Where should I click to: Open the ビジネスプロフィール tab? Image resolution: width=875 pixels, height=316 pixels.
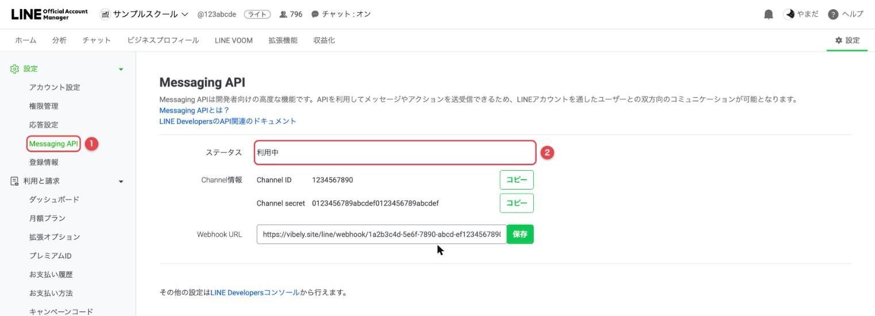pyautogui.click(x=163, y=40)
